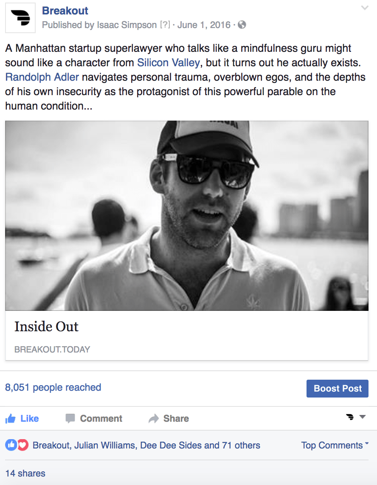Click the thumbs-up Like icon

click(10, 418)
